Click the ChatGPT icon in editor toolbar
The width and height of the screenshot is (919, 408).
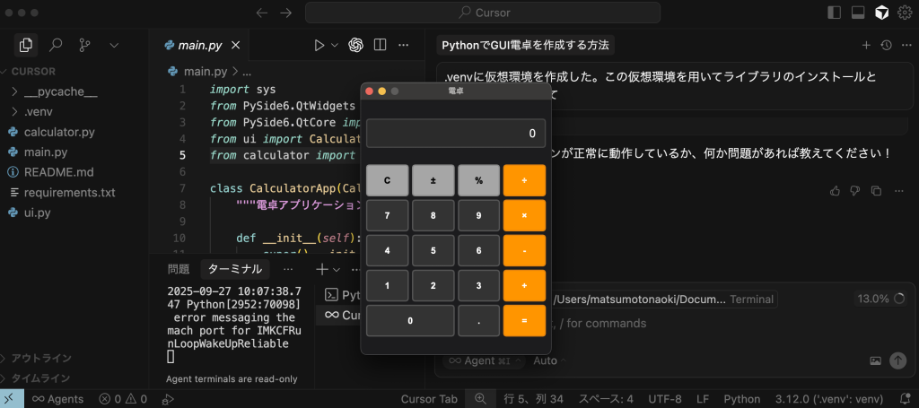click(355, 45)
